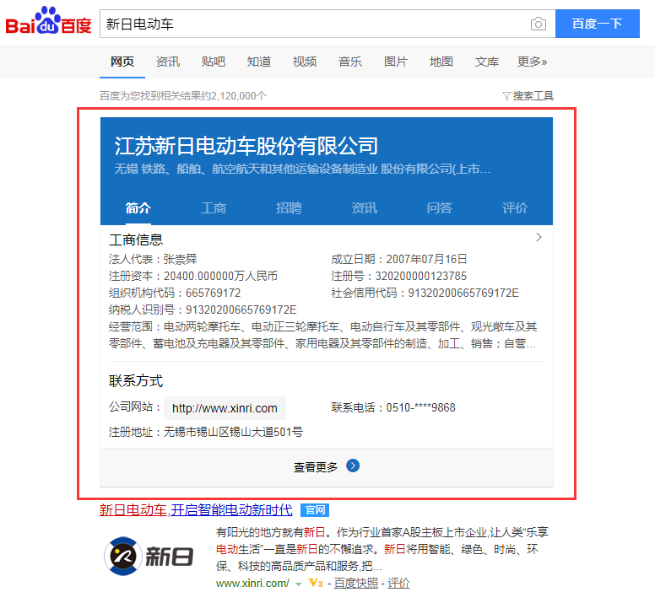Screen dimensions: 655x603
Task: Click the 新日 brand logo thumbnail
Action: (x=149, y=556)
